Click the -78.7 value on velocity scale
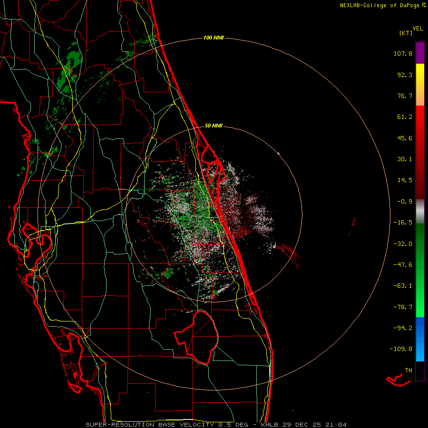The height and width of the screenshot is (428, 428). click(403, 307)
